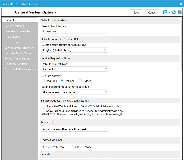This screenshot has width=184, height=160.
Task: Click the scrollbar up arrow
Action: coord(181,18)
